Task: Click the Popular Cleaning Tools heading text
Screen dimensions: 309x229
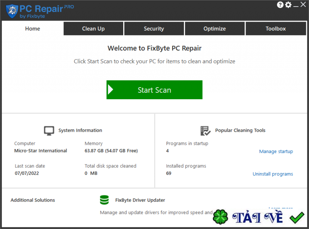Action: click(x=240, y=130)
